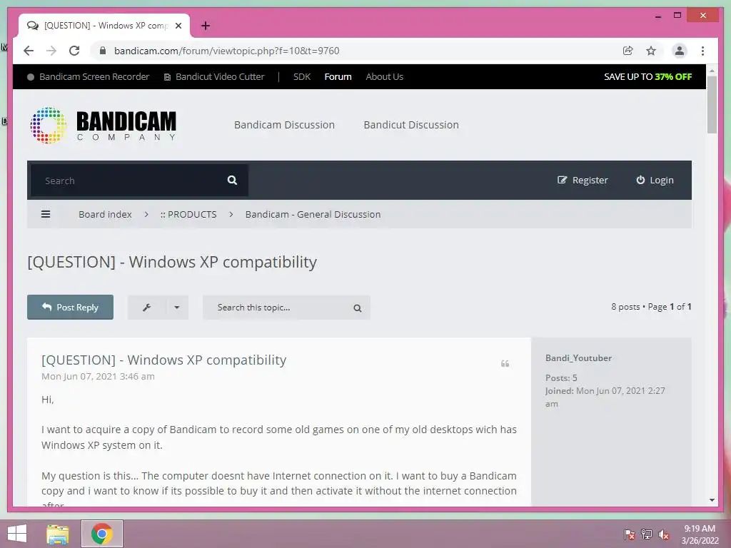Image resolution: width=731 pixels, height=548 pixels.
Task: Click the Login link
Action: click(x=655, y=181)
